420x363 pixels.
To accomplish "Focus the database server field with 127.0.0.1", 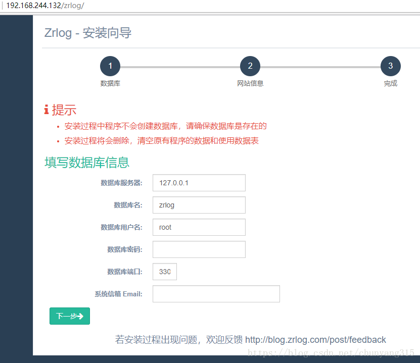I will pyautogui.click(x=199, y=183).
